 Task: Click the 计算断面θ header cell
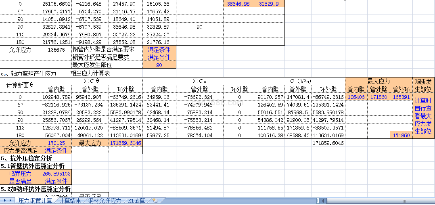click(x=20, y=85)
